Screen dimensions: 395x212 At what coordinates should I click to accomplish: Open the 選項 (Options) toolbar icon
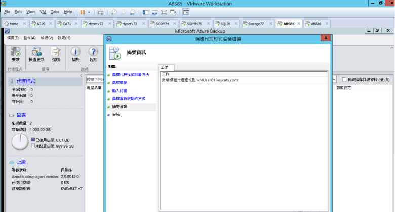56,53
